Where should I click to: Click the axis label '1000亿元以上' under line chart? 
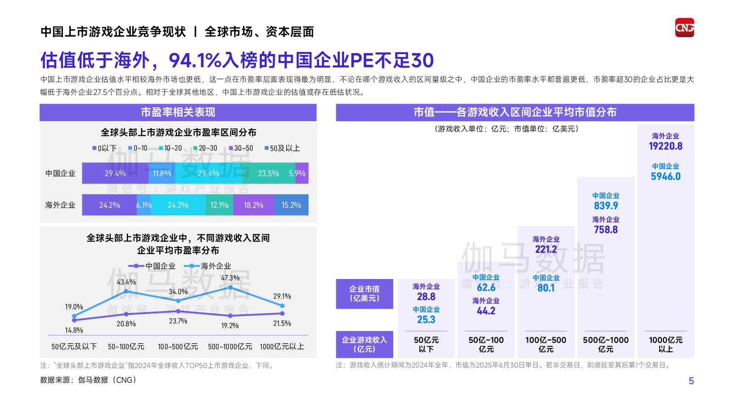pyautogui.click(x=282, y=347)
